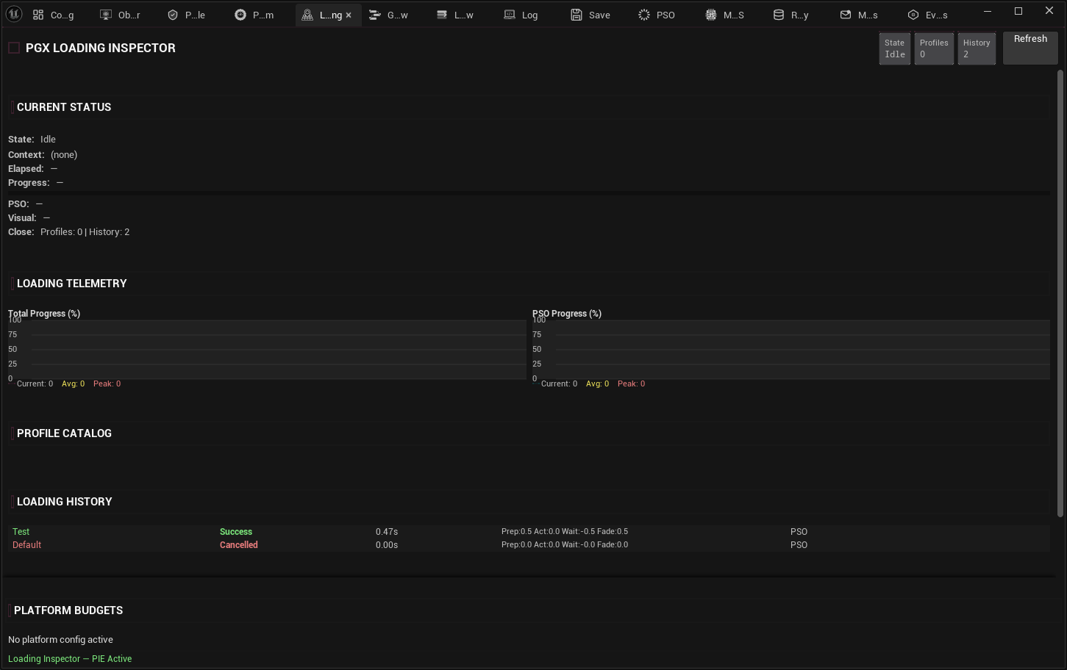The height and width of the screenshot is (670, 1067).
Task: Switch to the M...s tab
Action: 860,15
